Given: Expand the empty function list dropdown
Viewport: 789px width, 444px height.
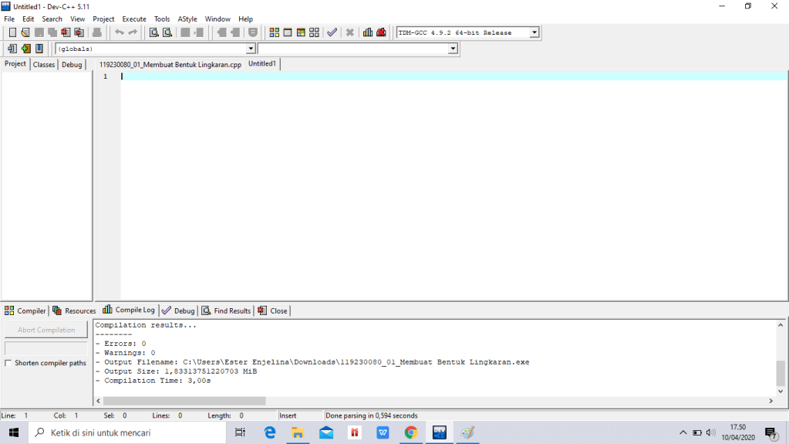Looking at the screenshot, I should (453, 49).
